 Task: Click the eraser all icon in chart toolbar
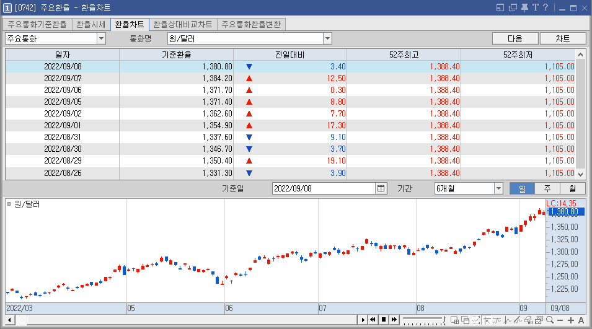click(528, 320)
